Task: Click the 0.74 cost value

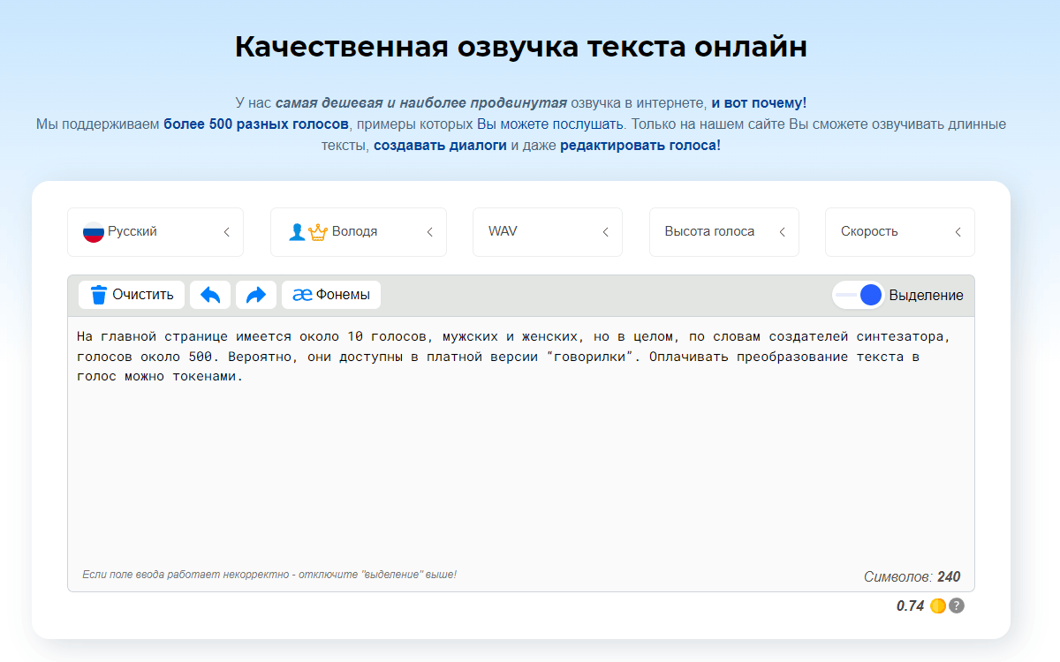Action: pos(910,606)
